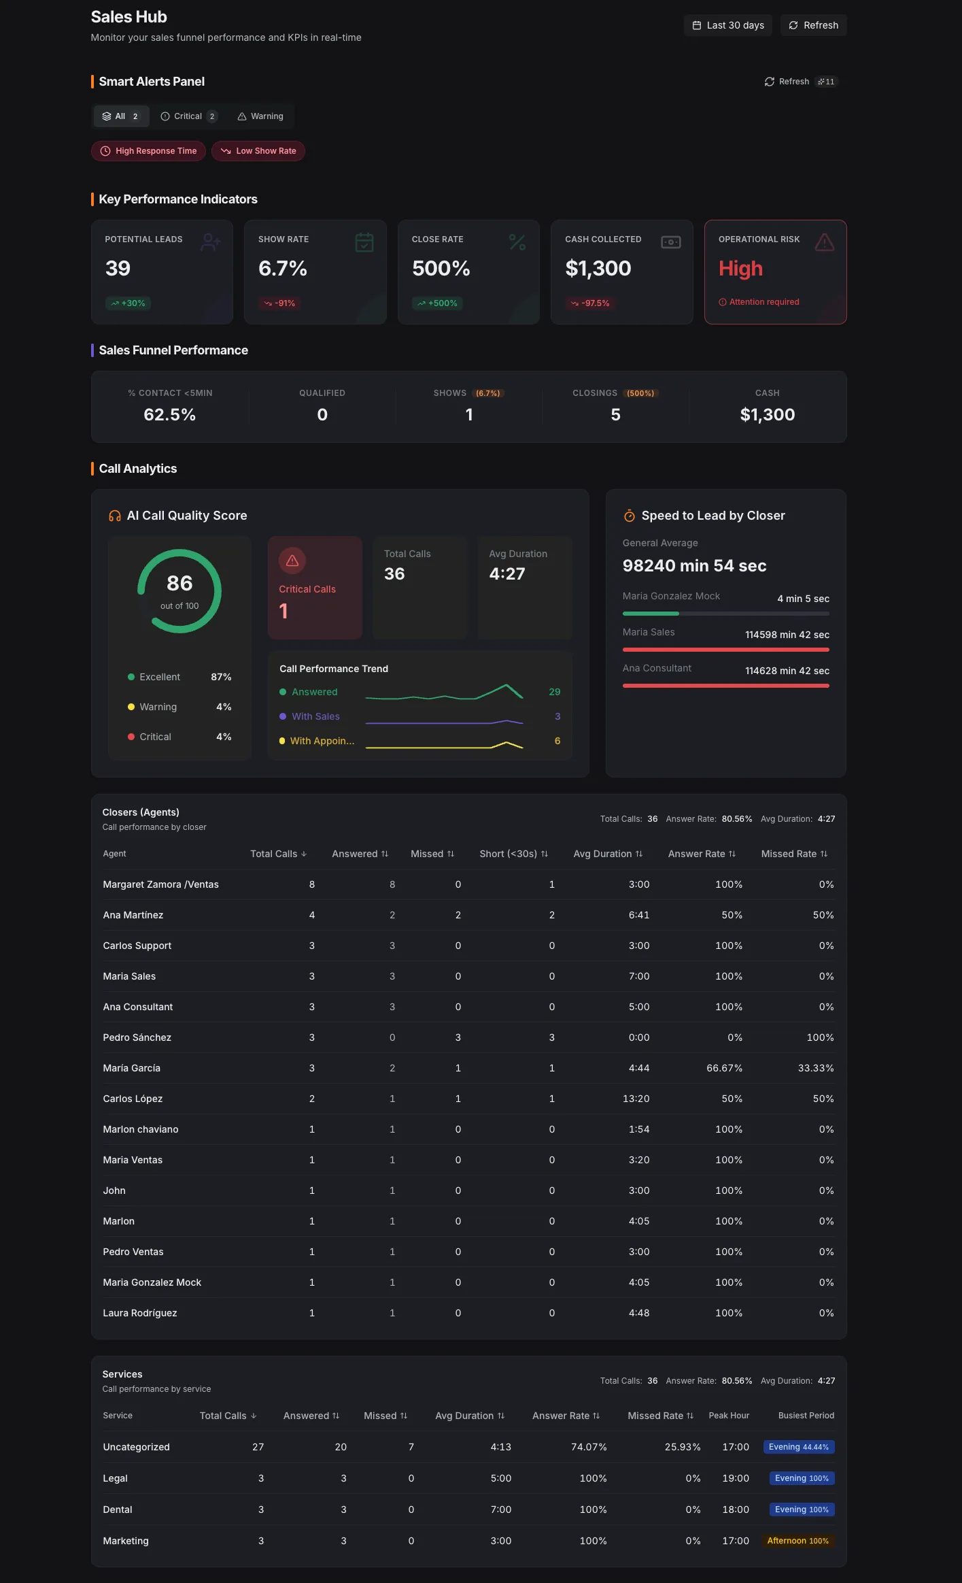Select the Critical alerts filter tab

pyautogui.click(x=188, y=116)
